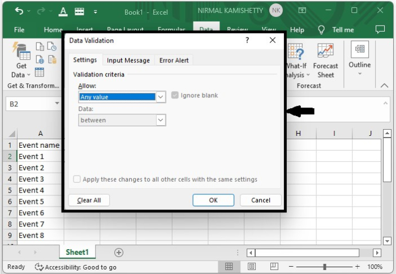Click the vertical scrollbar up arrow
396x274 pixels.
(387, 133)
